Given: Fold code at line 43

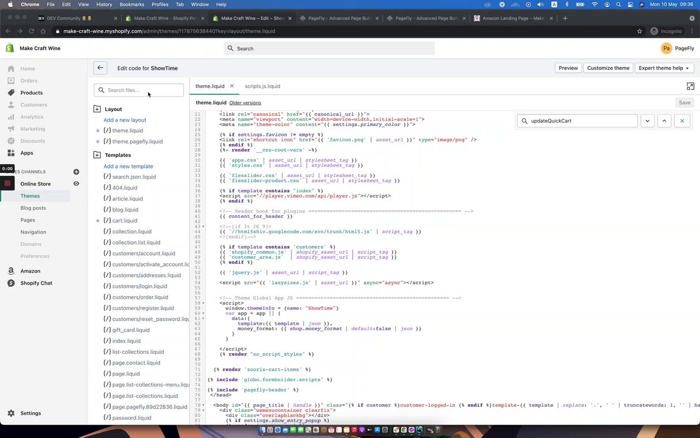Looking at the screenshot, I should (203, 227).
